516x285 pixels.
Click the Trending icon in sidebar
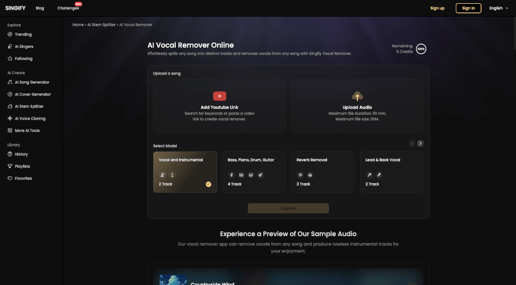[10, 34]
